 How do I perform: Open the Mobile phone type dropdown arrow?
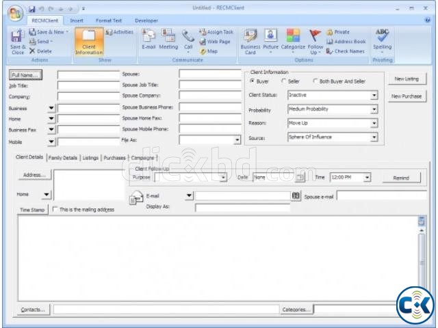(x=51, y=141)
